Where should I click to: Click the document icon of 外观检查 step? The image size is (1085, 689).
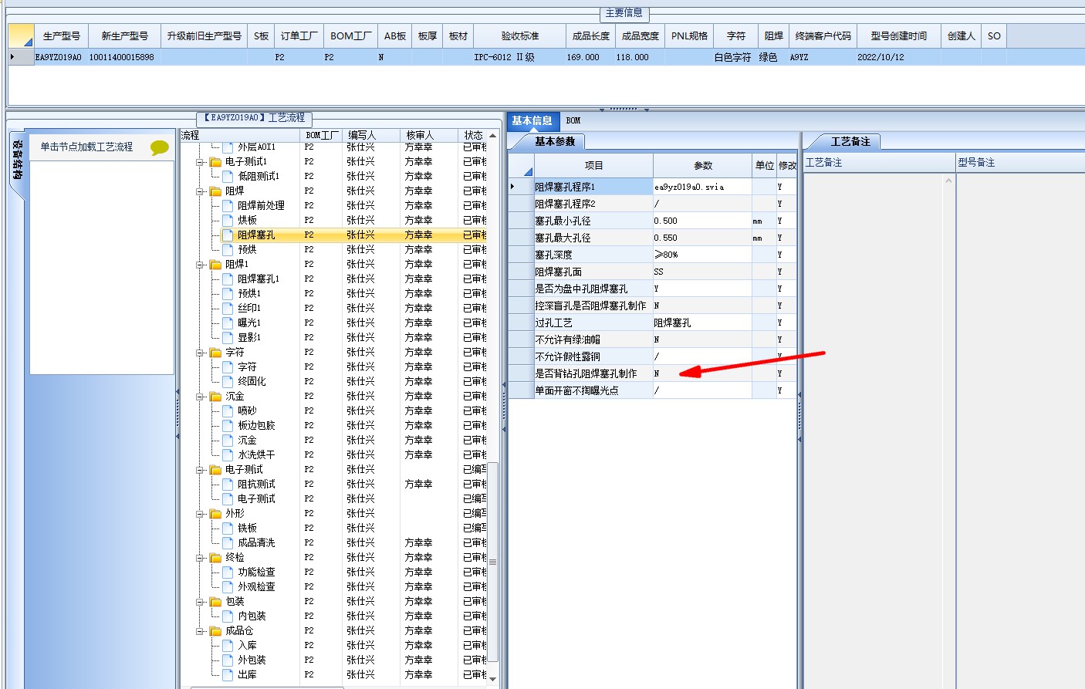click(x=228, y=587)
